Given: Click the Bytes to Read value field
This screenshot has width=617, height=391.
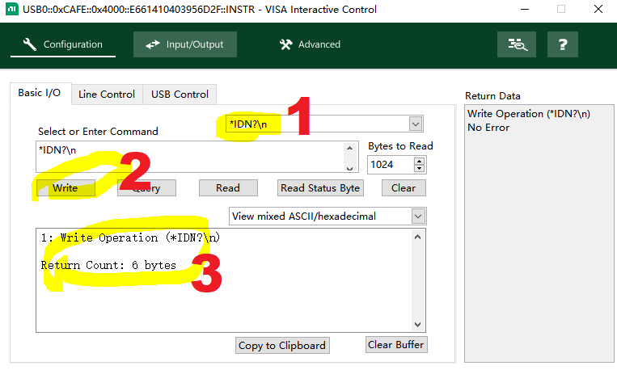Looking at the screenshot, I should pyautogui.click(x=391, y=165).
